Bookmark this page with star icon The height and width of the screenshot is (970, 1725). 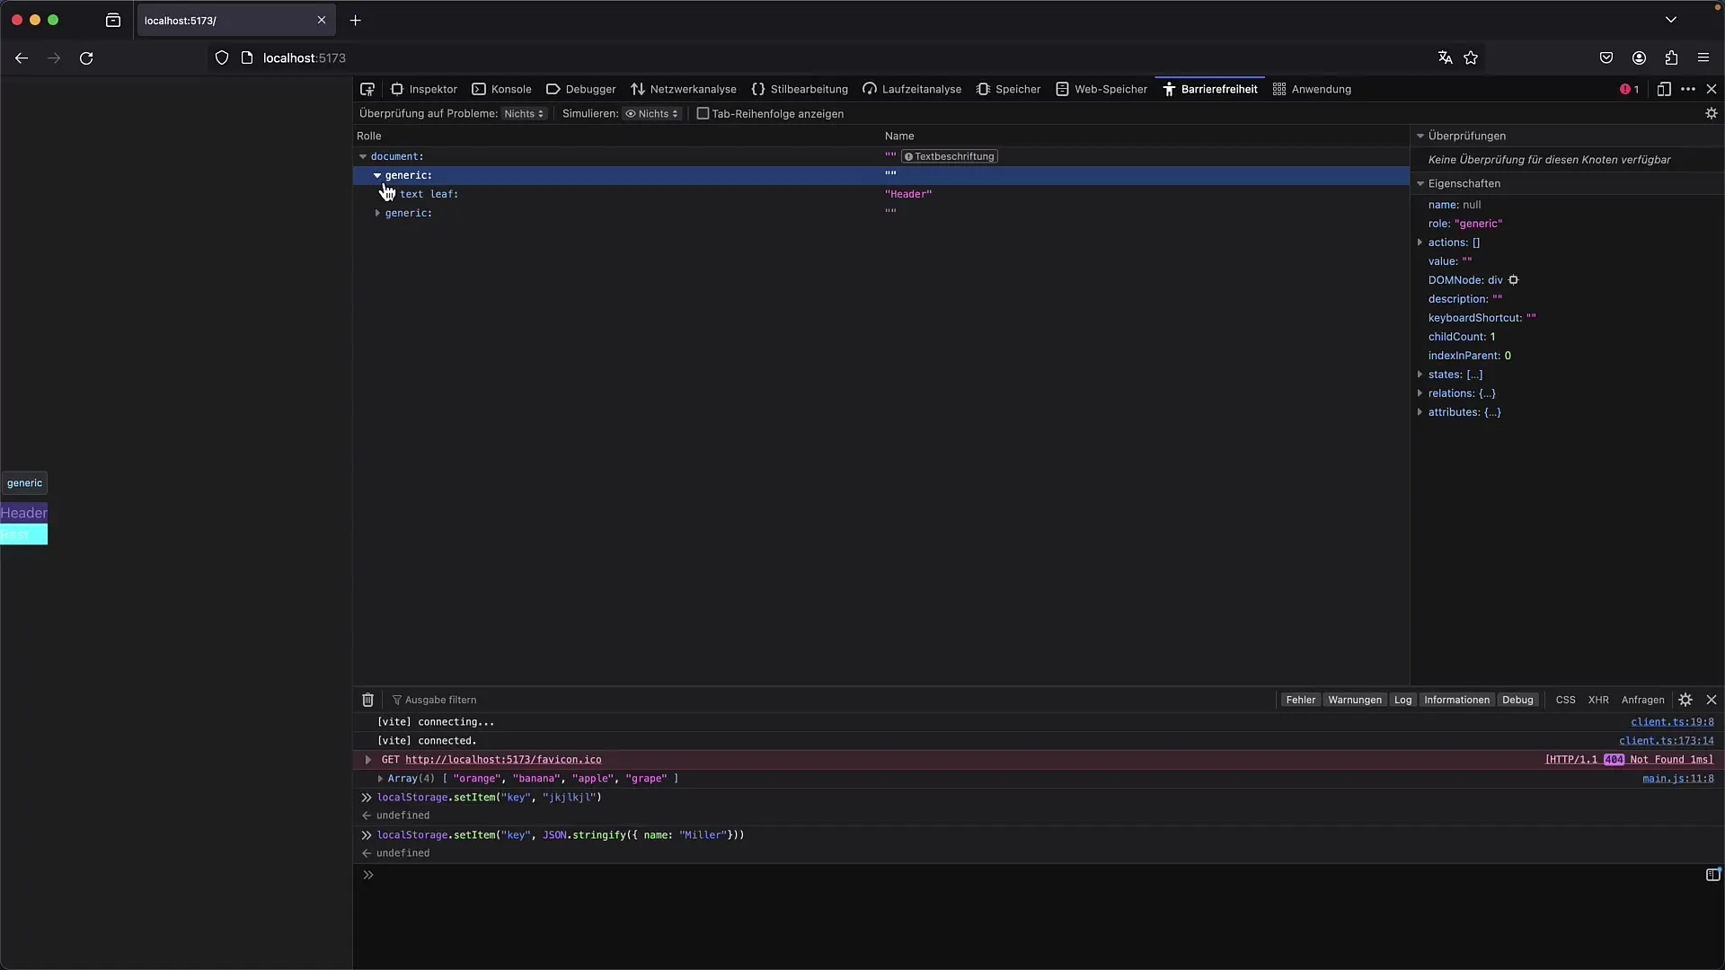pyautogui.click(x=1471, y=58)
